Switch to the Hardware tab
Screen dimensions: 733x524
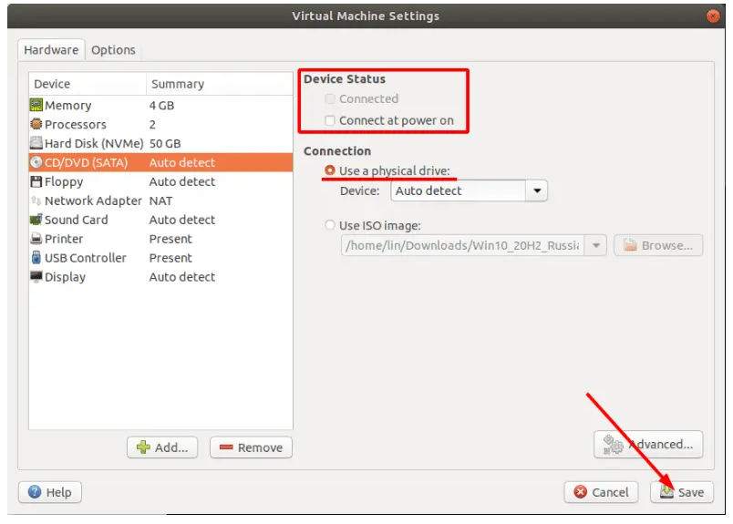(x=51, y=50)
